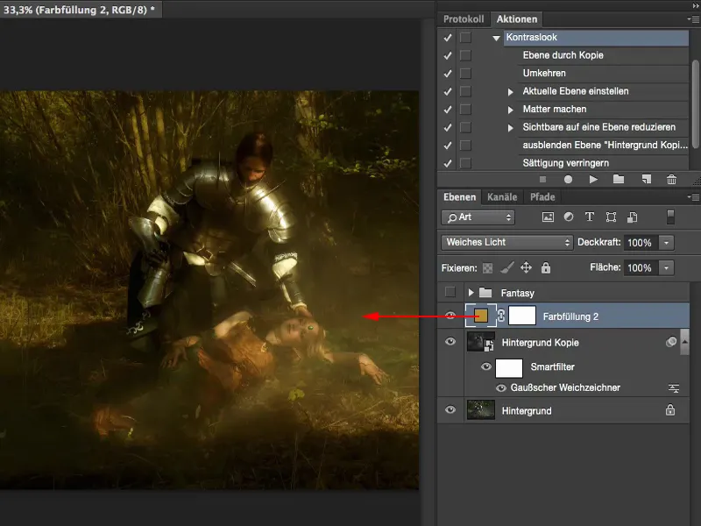Toggle checkmark for Ebene durch Kopie

[447, 55]
